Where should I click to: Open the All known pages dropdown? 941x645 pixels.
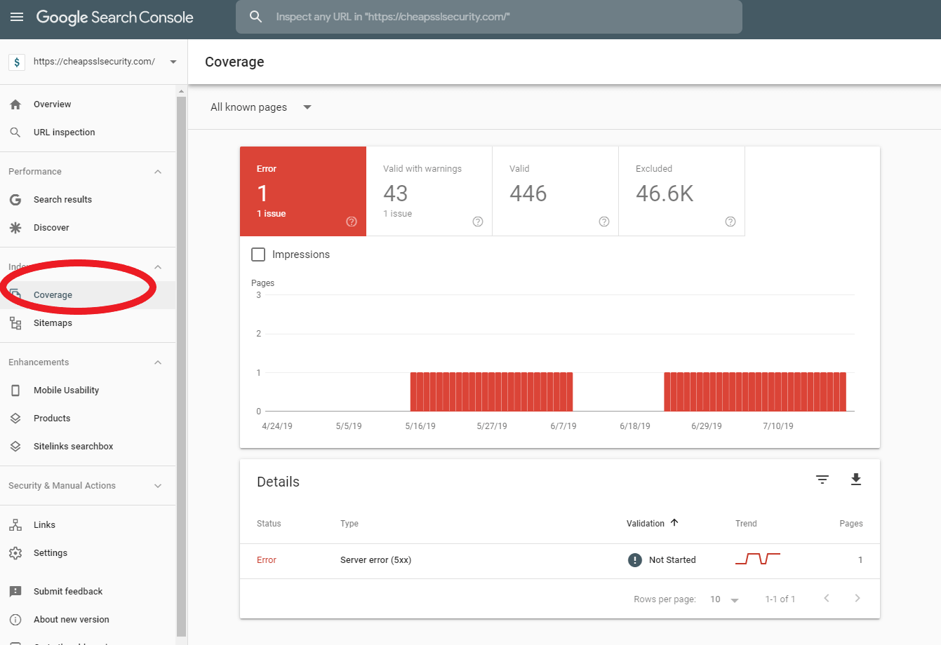[x=307, y=107]
